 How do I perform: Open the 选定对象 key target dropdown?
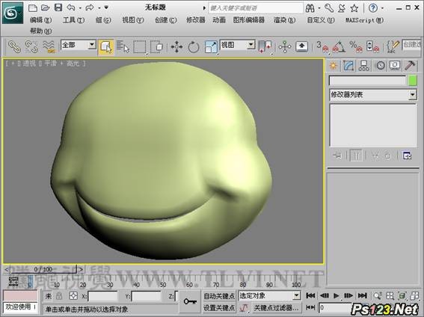[x=270, y=295]
